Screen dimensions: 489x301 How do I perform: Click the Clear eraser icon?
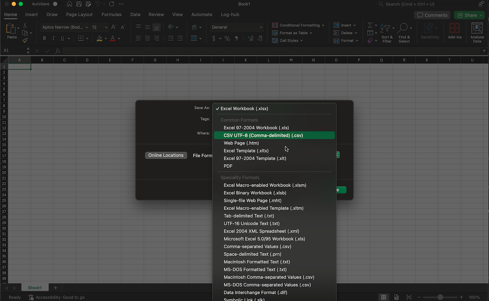click(370, 40)
